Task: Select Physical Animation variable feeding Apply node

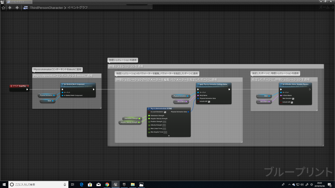Action: coord(181,96)
